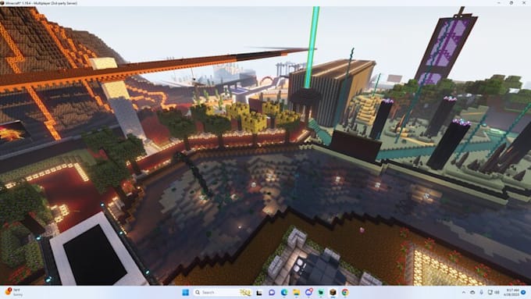Click the Minecraft icon in the title bar

click(2, 3)
